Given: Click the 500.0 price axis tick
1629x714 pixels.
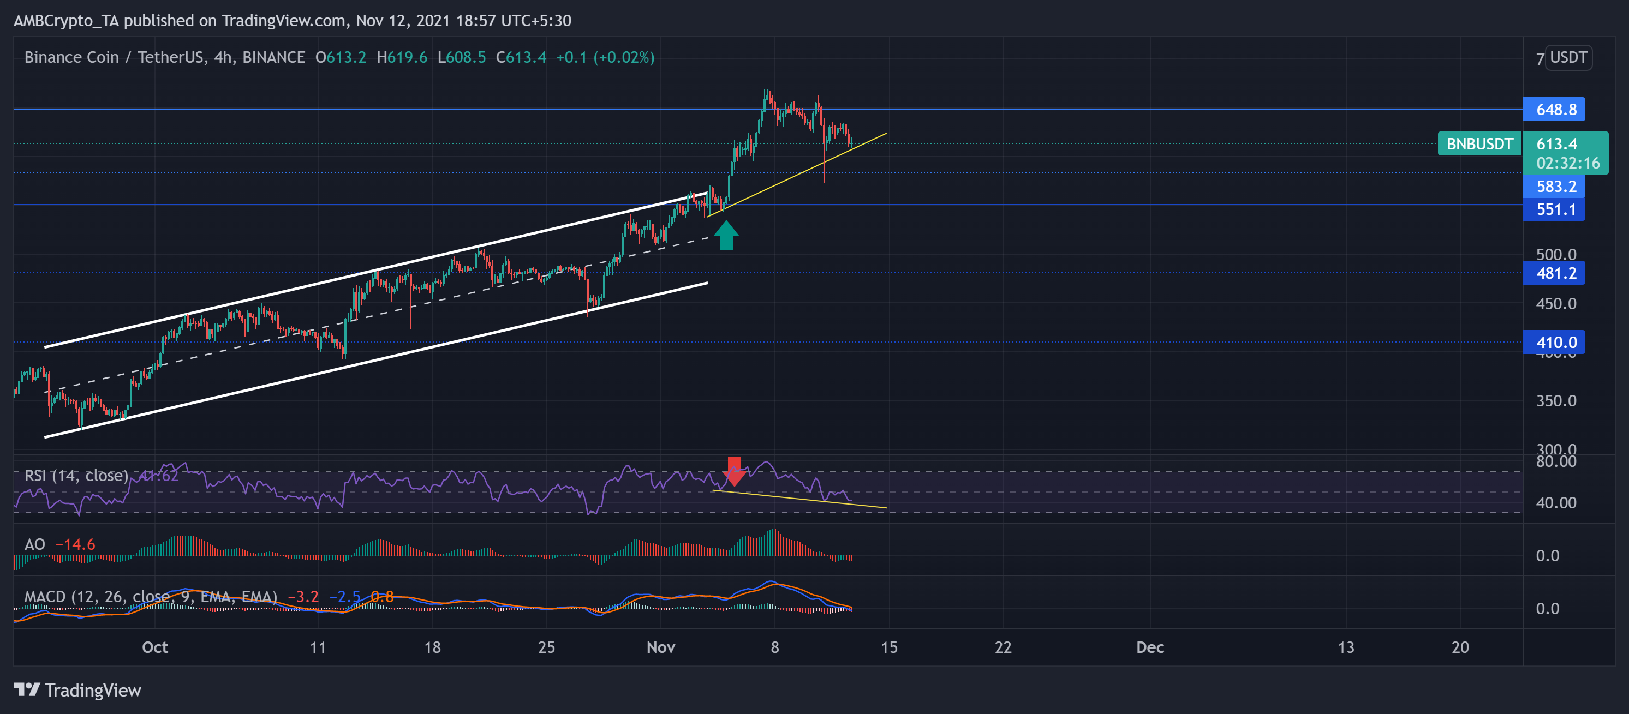Looking at the screenshot, I should click(1556, 255).
